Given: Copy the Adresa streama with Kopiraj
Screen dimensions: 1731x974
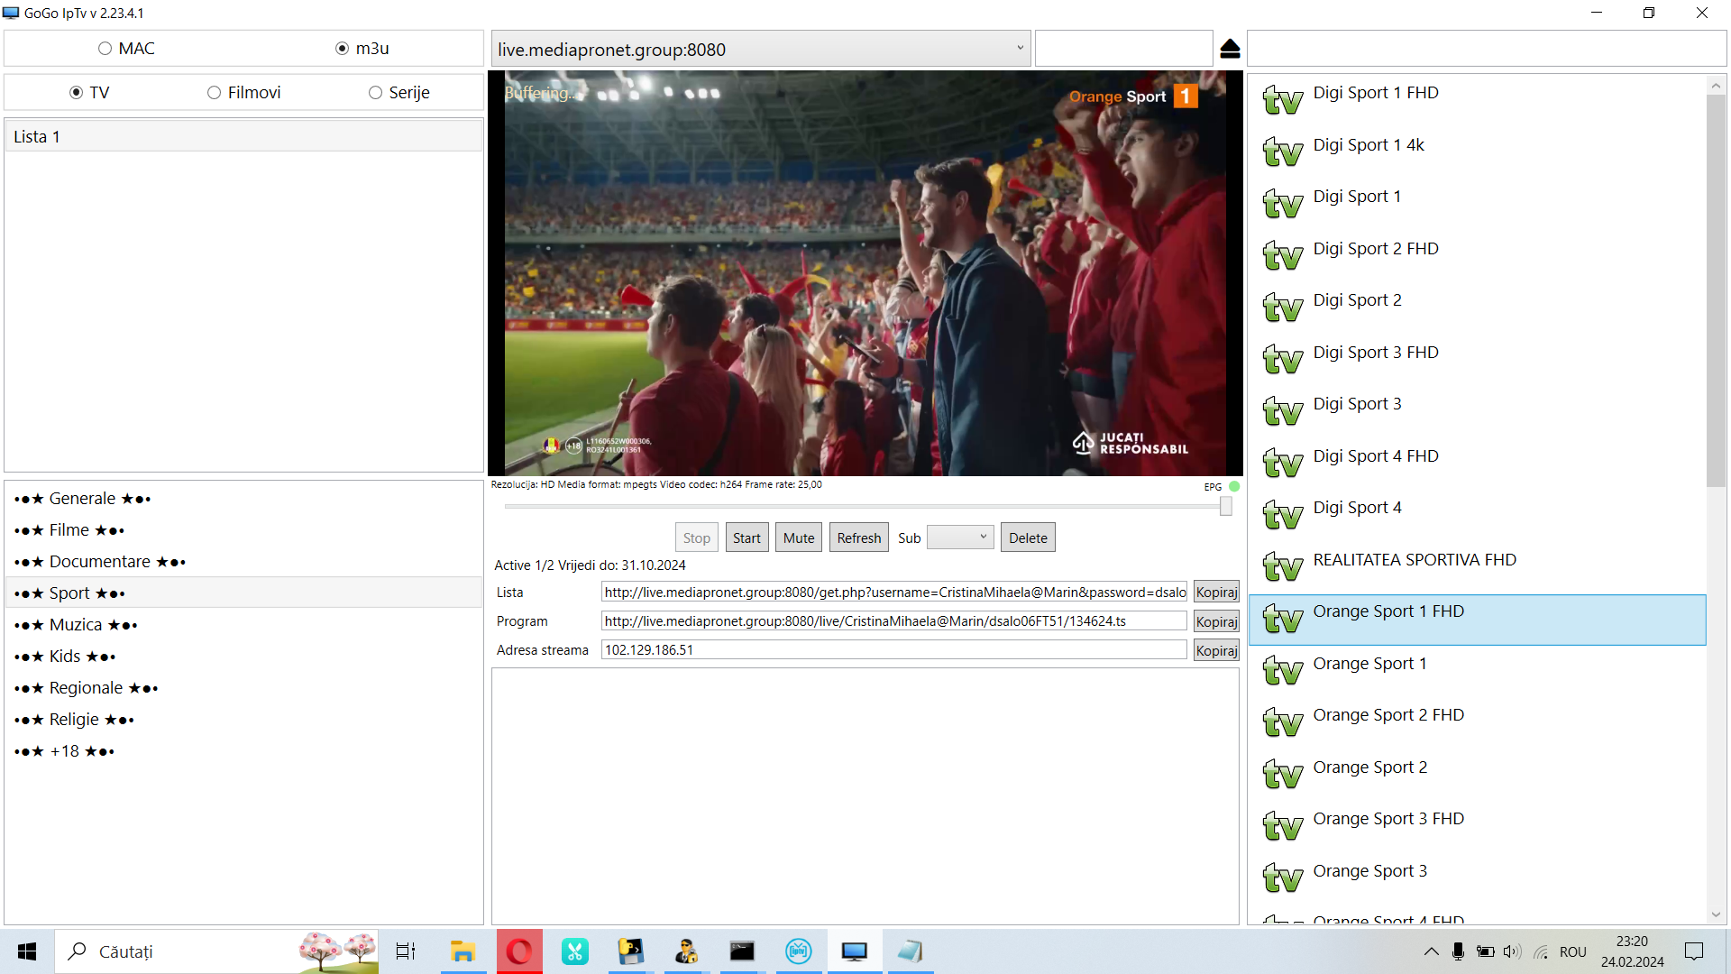Looking at the screenshot, I should (1216, 650).
